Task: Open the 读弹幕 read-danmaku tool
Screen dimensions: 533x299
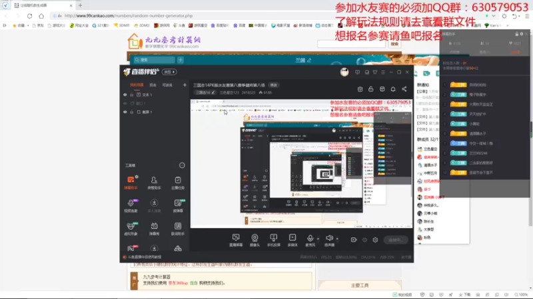Action: (x=178, y=205)
